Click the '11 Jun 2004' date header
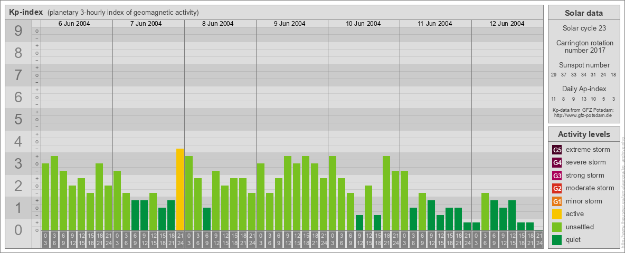Image resolution: width=625 pixels, height=253 pixels. click(x=435, y=24)
